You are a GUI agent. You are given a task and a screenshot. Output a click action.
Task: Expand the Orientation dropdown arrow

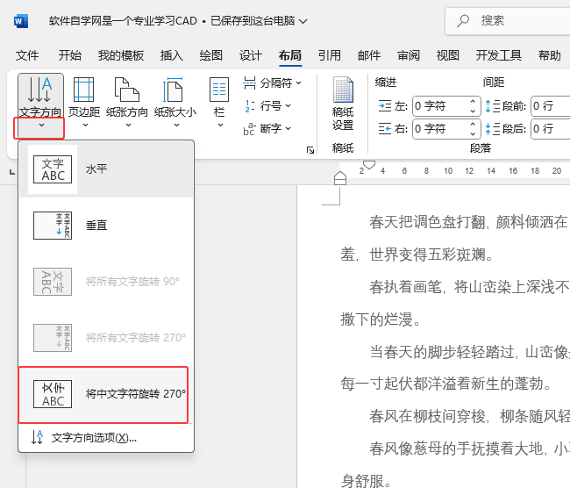128,126
